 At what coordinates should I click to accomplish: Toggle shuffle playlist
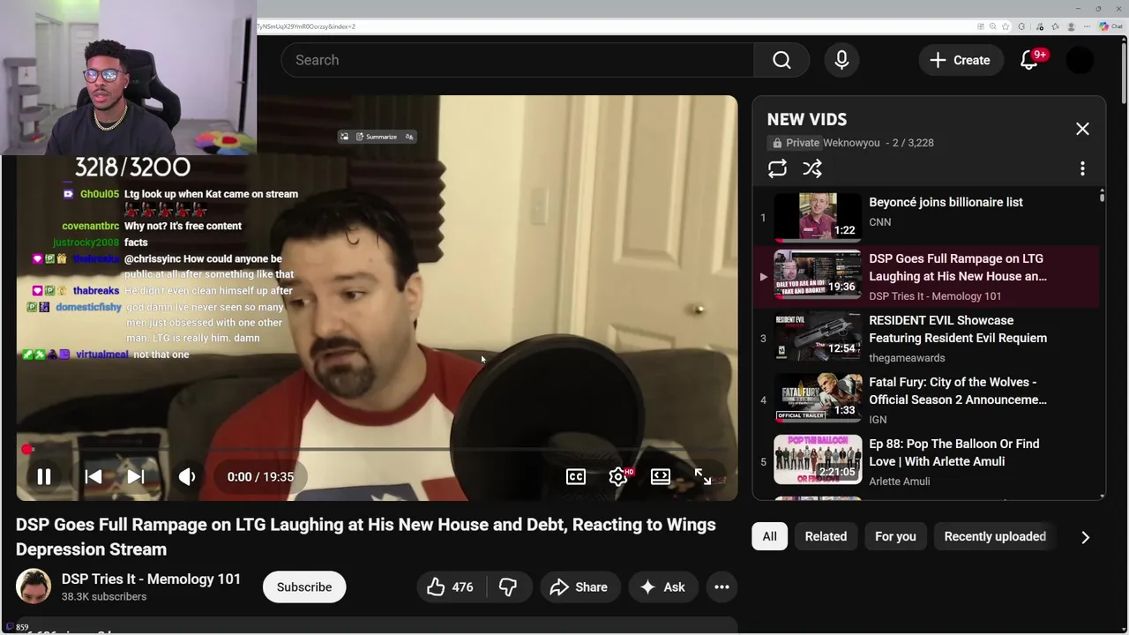tap(812, 168)
